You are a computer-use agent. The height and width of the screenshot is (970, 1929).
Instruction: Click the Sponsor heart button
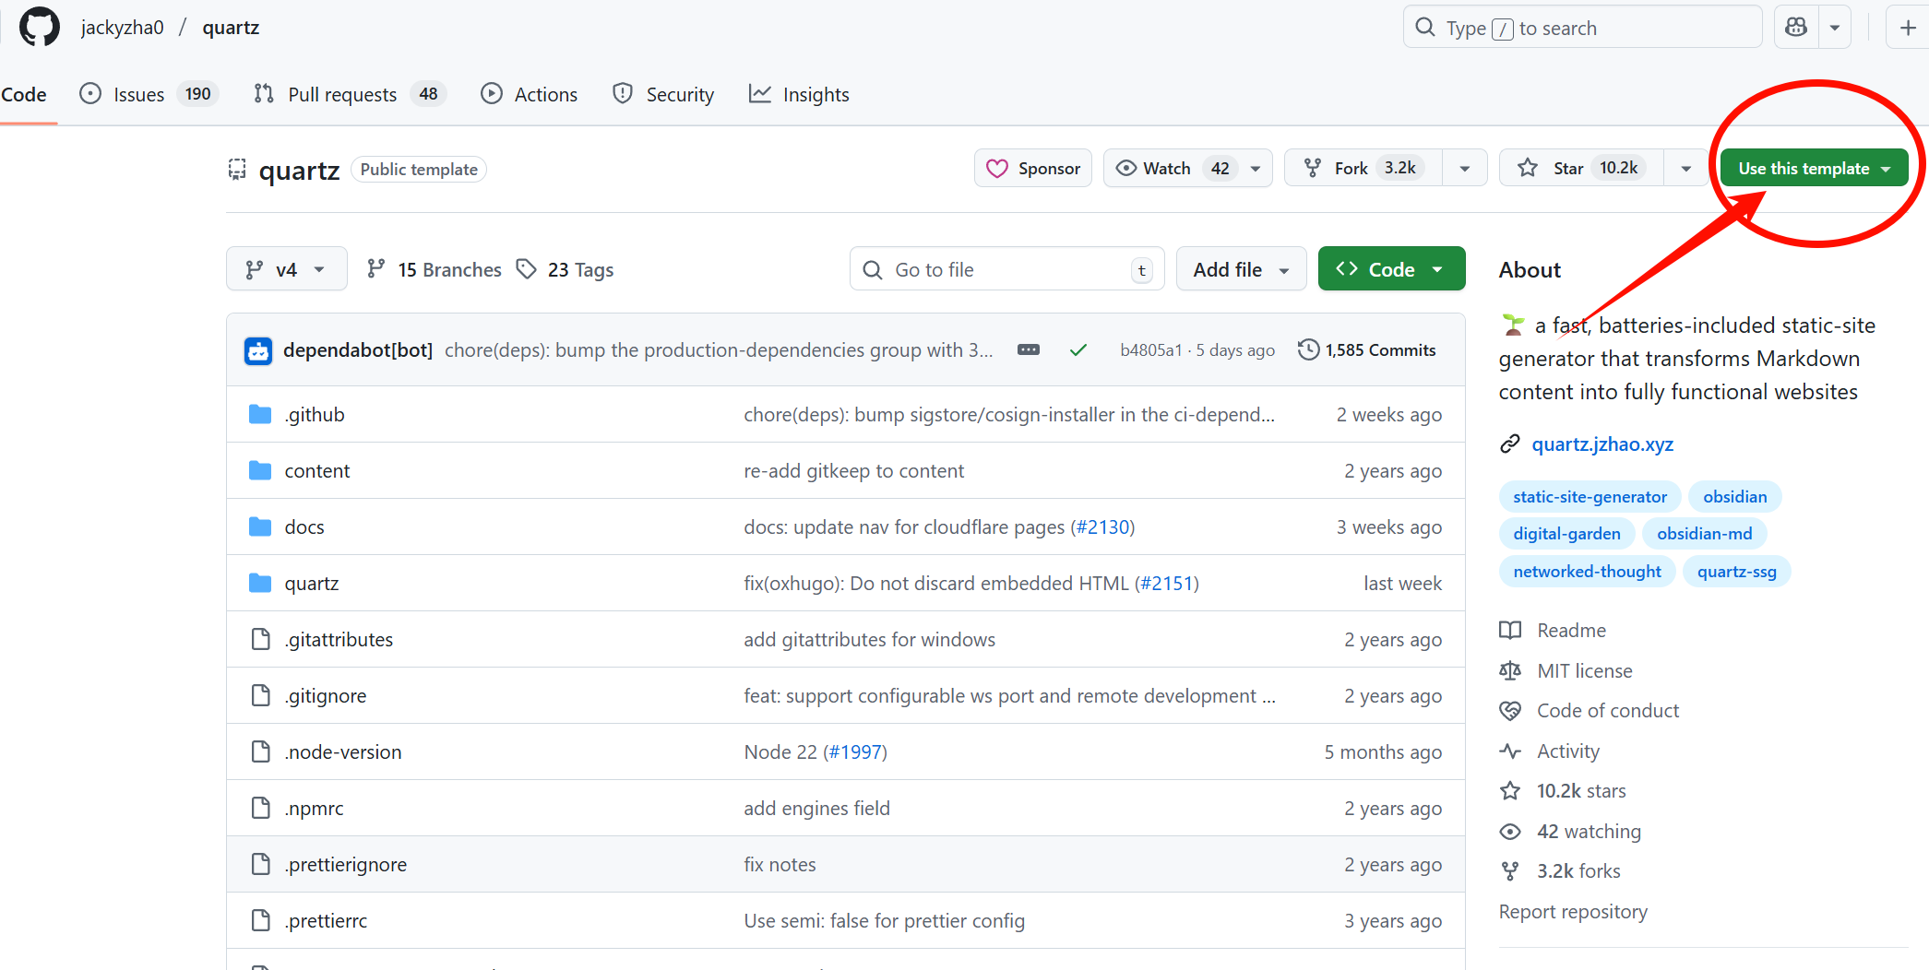click(x=1033, y=168)
